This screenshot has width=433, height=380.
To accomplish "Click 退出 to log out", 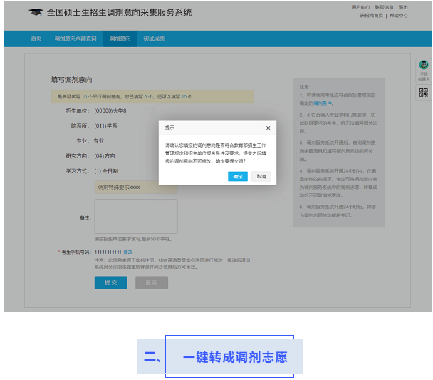I will (x=404, y=7).
